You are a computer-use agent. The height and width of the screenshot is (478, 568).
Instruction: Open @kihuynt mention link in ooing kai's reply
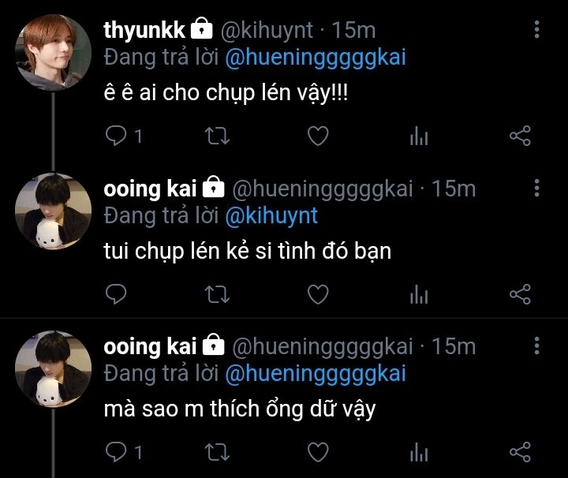[271, 215]
